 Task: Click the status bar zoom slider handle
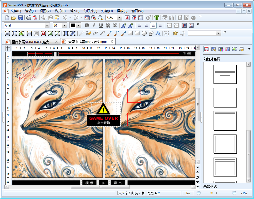point(212,193)
